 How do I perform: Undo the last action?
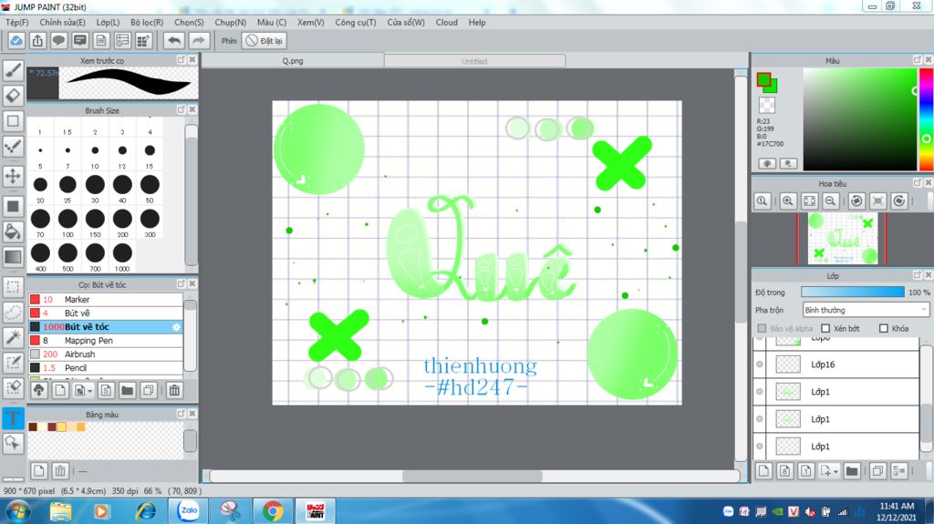pyautogui.click(x=174, y=40)
